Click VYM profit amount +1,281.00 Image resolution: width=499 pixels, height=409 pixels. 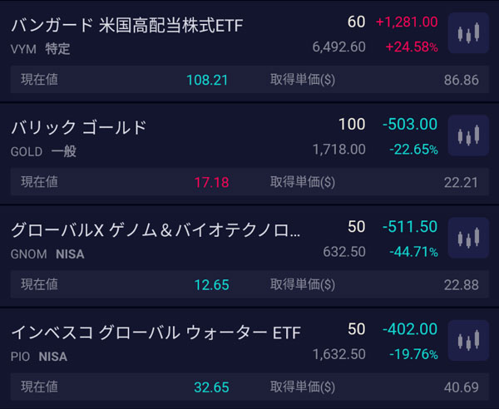pyautogui.click(x=407, y=22)
